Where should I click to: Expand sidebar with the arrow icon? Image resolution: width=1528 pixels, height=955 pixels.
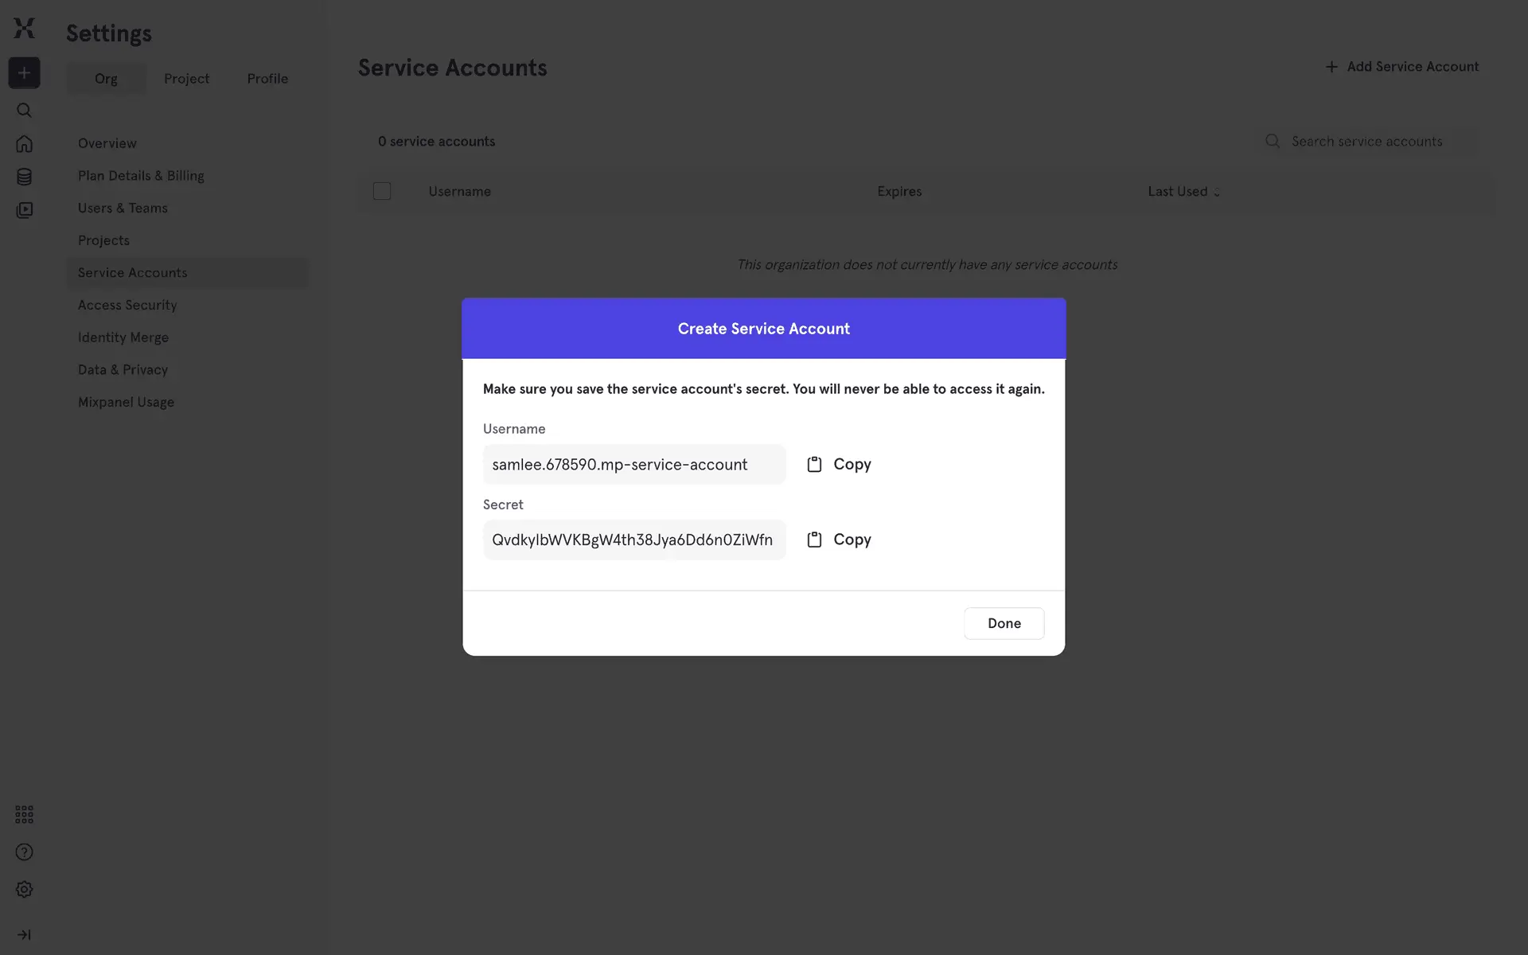point(24,935)
